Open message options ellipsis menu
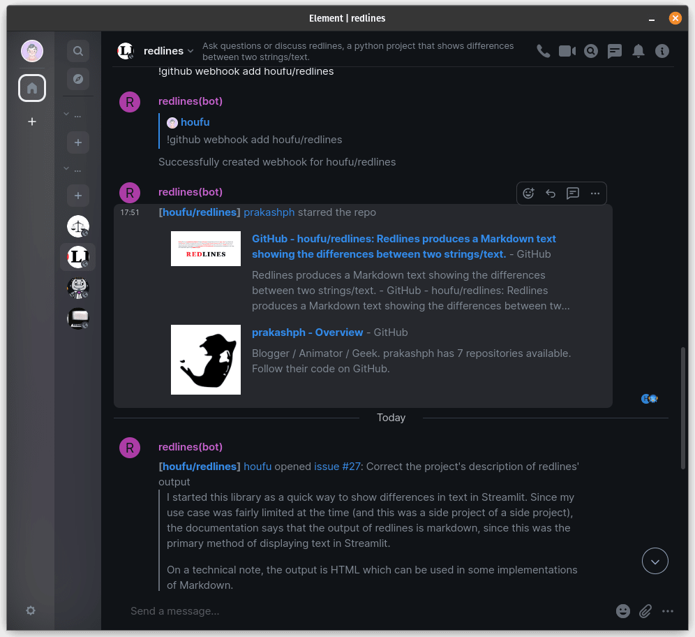This screenshot has height=637, width=695. [595, 193]
